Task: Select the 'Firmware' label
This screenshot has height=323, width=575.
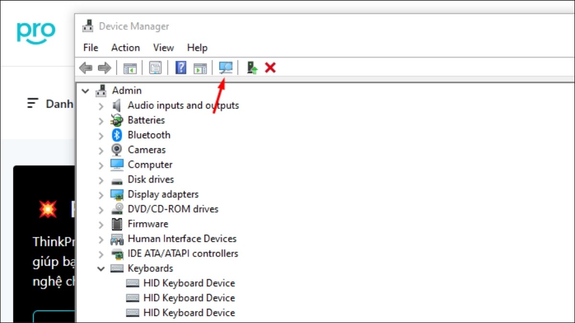Action: coord(148,224)
